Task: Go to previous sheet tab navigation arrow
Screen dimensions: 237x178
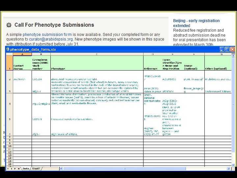Action: pos(12,169)
